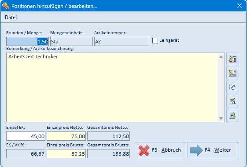Image resolution: width=247 pixels, height=167 pixels.
Task: Click the title text 'Positionen hinzufügen / bearbeiten...'
Action: coord(54,6)
